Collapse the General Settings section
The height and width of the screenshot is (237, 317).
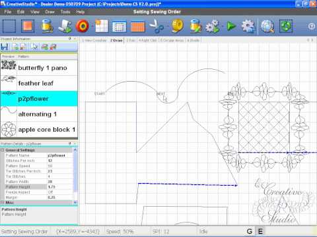3,150
